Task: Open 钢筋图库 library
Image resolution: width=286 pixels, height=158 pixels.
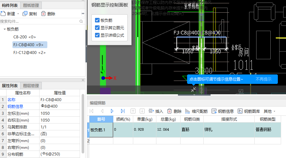Action: (249, 111)
